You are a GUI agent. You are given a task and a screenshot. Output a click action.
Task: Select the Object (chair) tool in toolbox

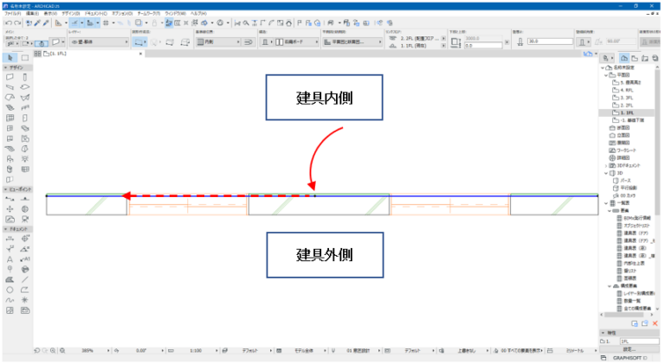pos(10,159)
